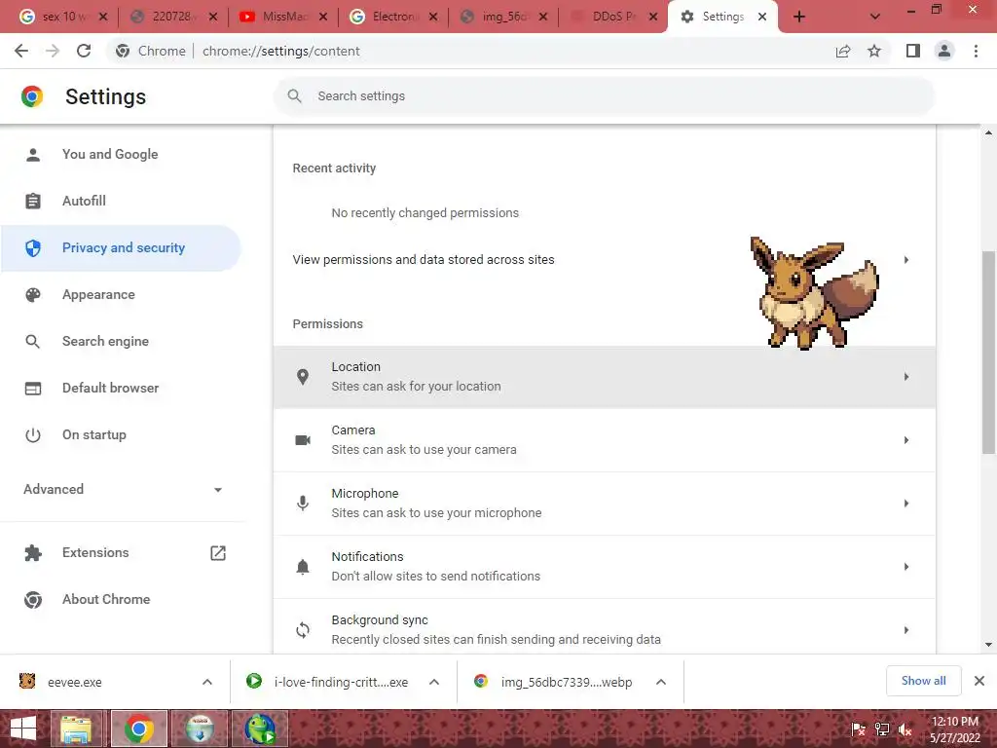Click the share page icon in address bar
Screen dimensions: 997x748
tap(843, 51)
